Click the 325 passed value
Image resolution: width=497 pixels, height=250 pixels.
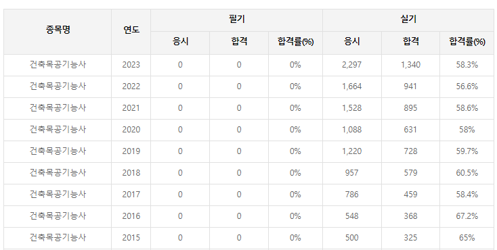[x=410, y=238]
